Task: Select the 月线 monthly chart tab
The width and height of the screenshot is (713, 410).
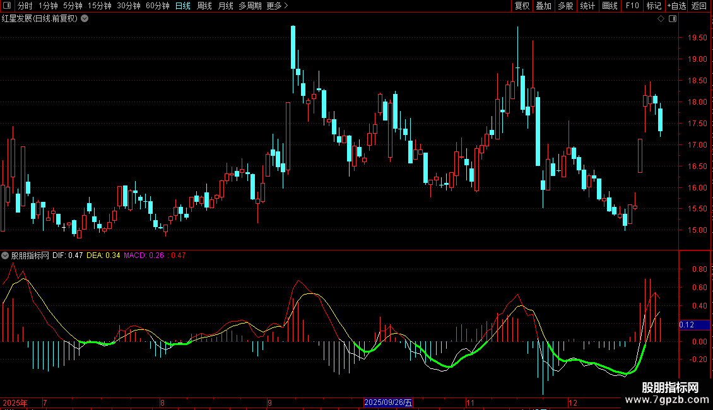Action: pyautogui.click(x=225, y=6)
